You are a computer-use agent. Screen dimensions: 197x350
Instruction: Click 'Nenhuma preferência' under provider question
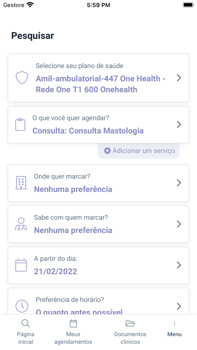(73, 230)
